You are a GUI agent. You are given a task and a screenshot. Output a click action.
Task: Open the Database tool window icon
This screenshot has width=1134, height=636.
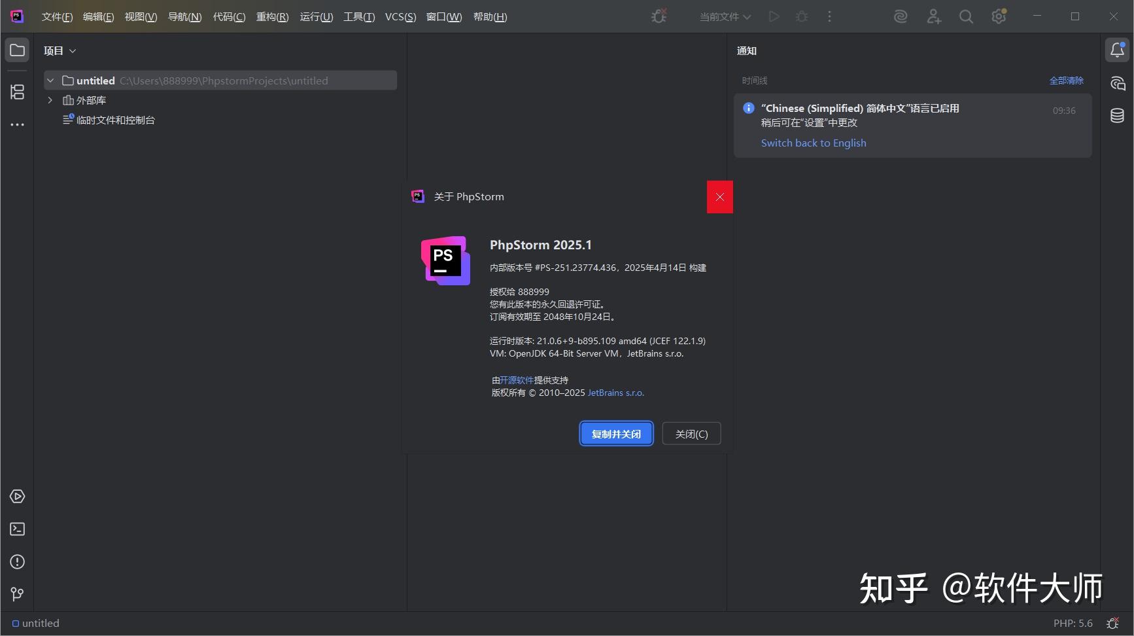[x=1118, y=116]
